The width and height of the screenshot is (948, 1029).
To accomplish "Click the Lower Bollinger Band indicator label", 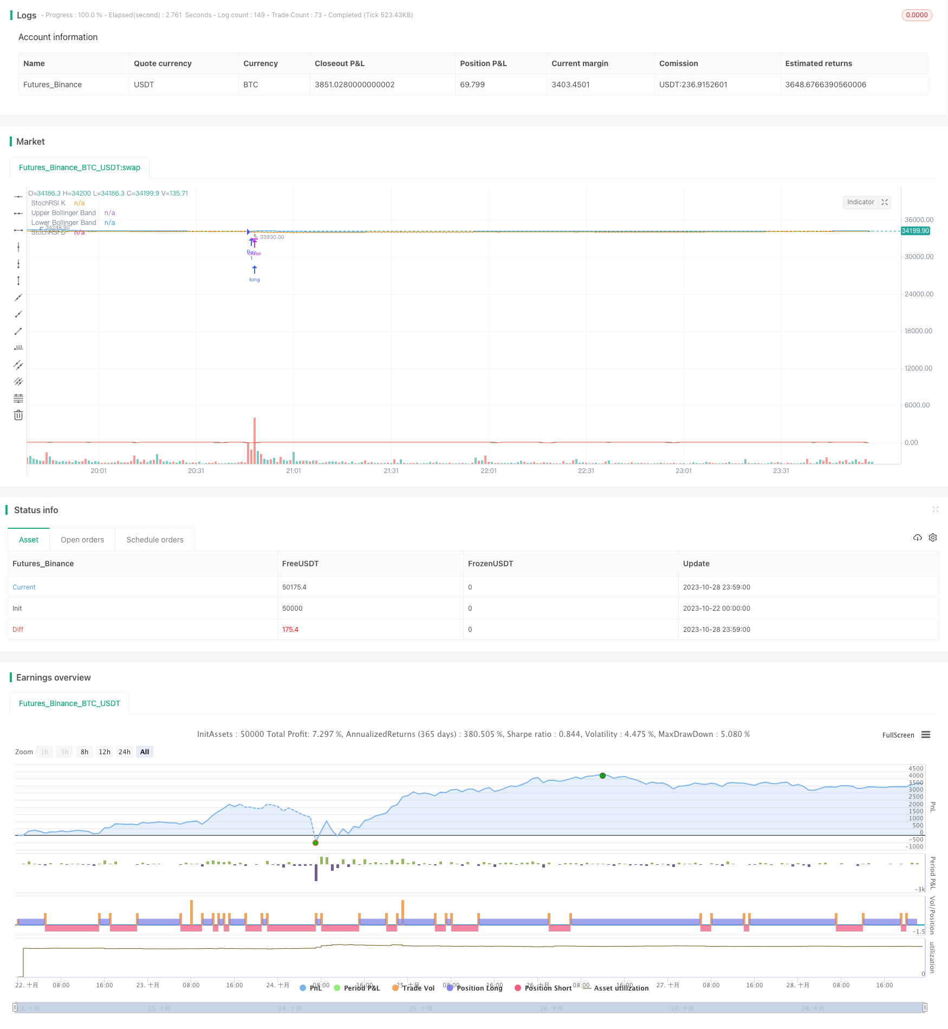I will point(63,223).
